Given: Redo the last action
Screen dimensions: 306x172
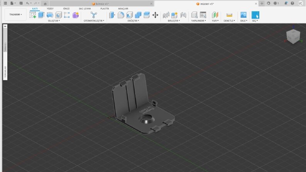Looking at the screenshot, I should pyautogui.click(x=36, y=3).
